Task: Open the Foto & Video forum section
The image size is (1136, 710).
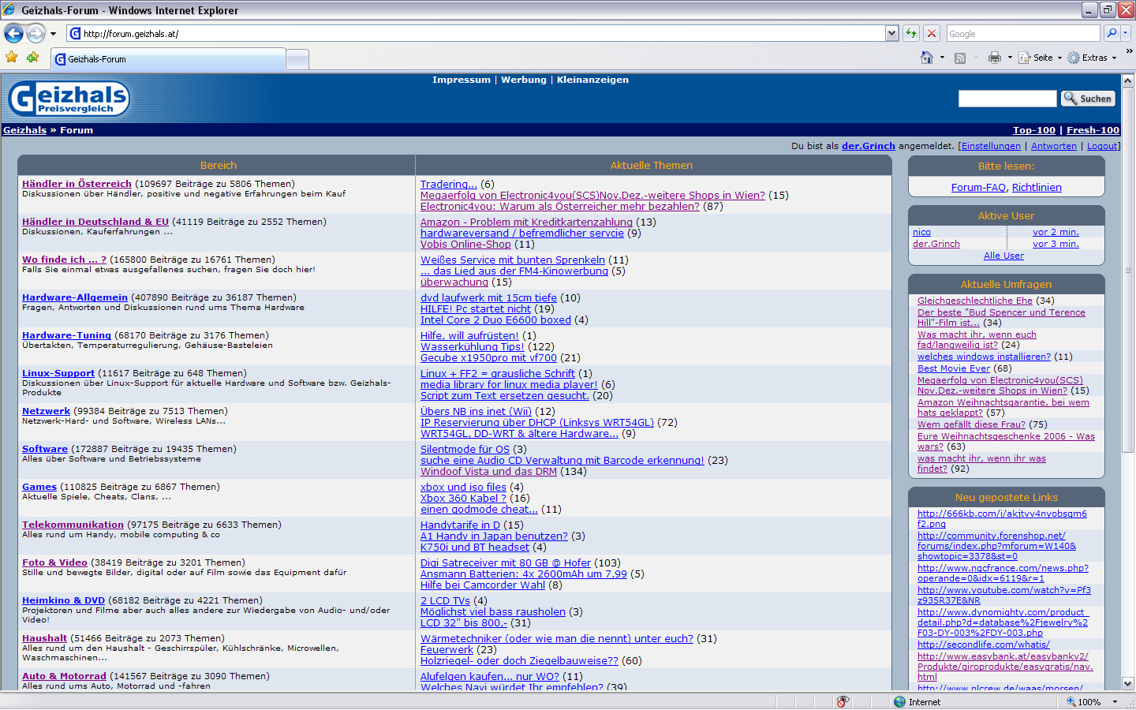Action: 54,562
